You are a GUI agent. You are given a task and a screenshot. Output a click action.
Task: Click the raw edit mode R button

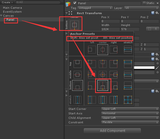(156, 29)
